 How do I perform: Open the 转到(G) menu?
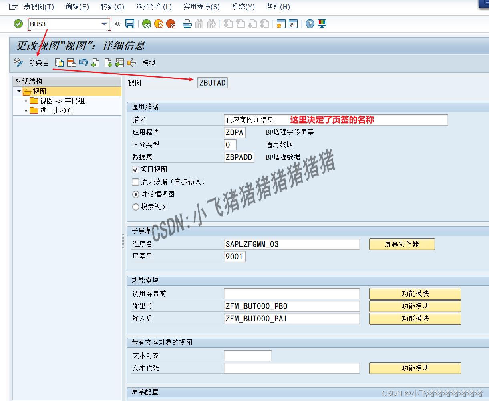coord(112,7)
